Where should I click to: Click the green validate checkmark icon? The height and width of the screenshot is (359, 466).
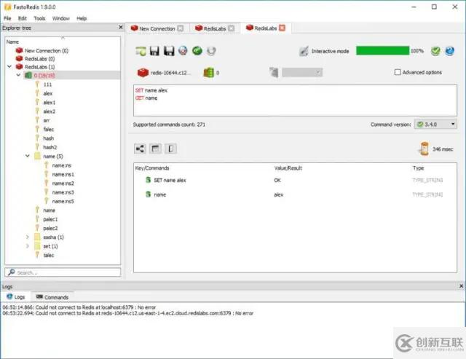point(435,51)
